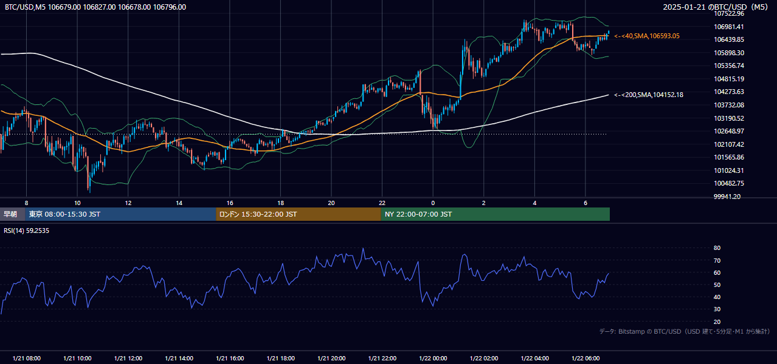Viewport: 777px width, 364px height.
Task: Click RSI scale value 30
Action: (717, 309)
